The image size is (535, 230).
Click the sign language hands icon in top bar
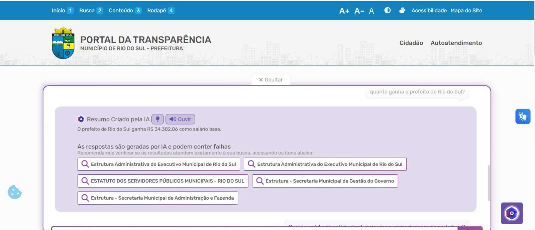tap(402, 10)
